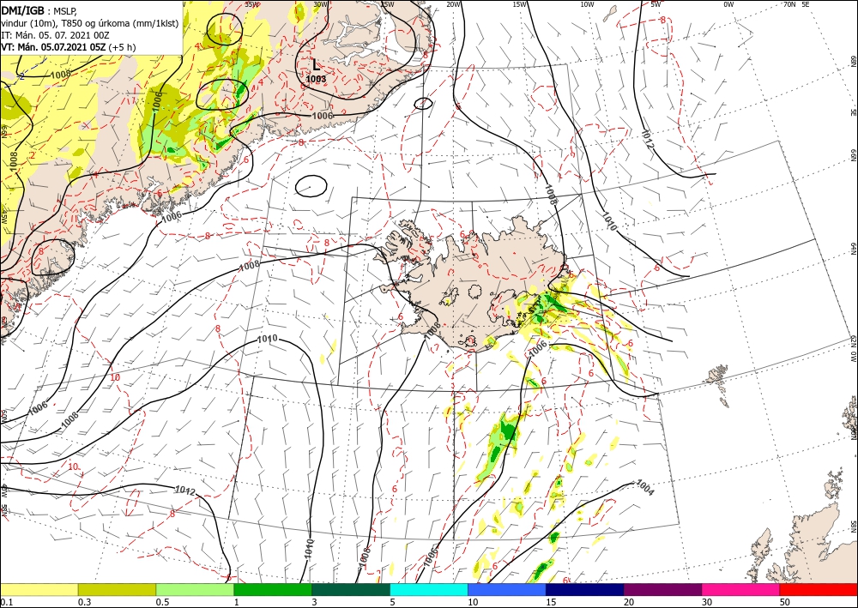Click the 'DMI/IGB : MSLP,' title text
Viewport: 858px width, 608px height.
(39, 9)
